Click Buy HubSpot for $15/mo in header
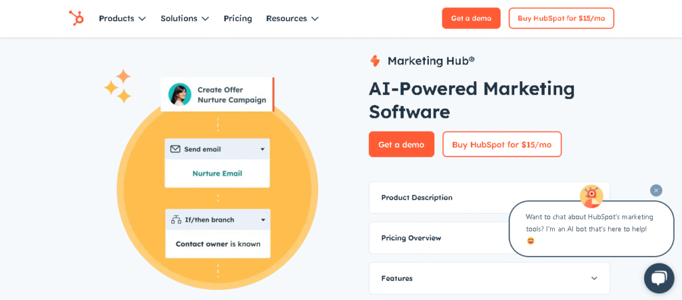The image size is (682, 300). coord(561,19)
